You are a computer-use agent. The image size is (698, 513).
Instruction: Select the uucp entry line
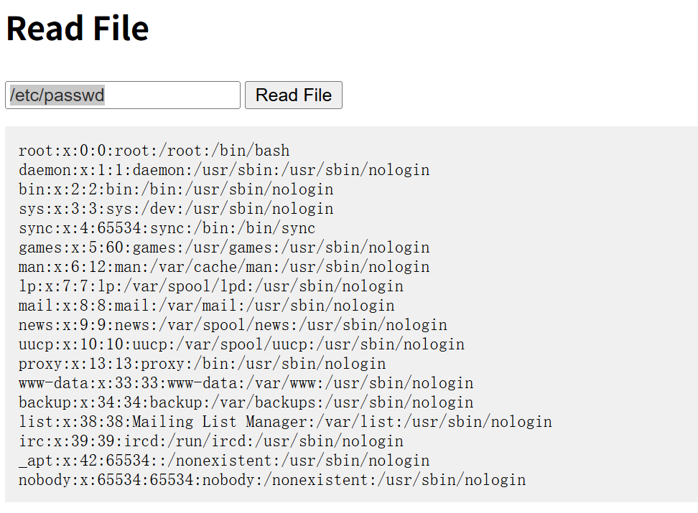pyautogui.click(x=241, y=344)
